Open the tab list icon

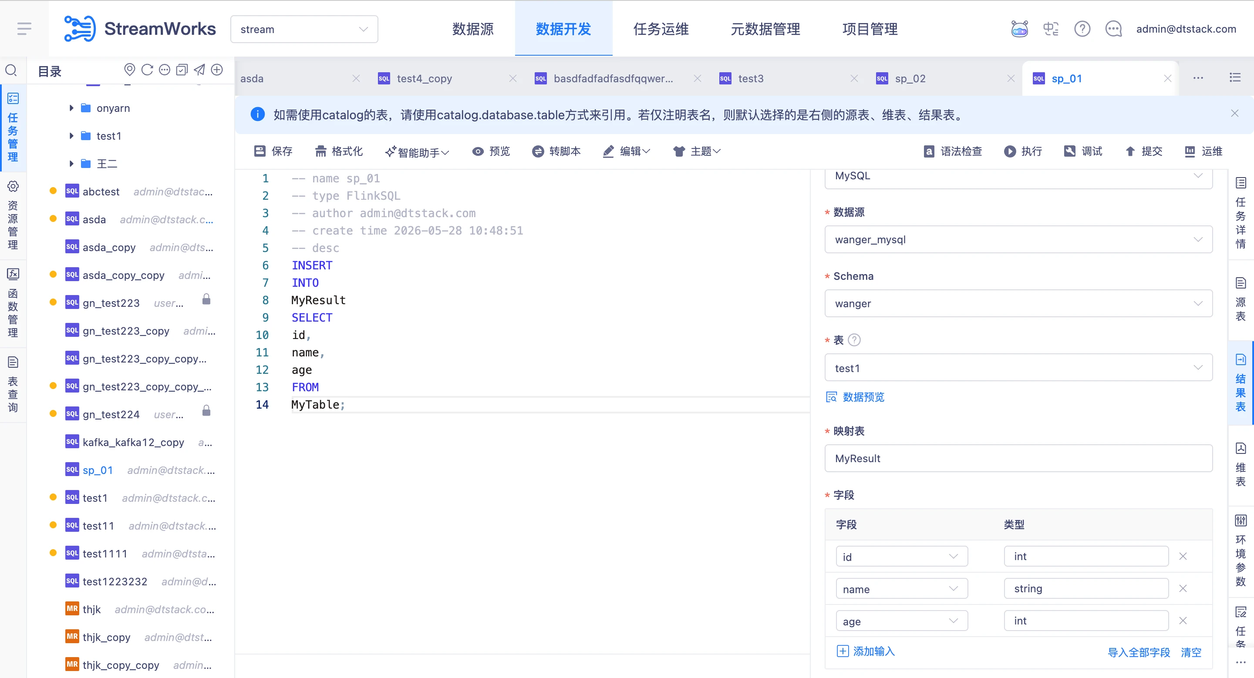(1235, 78)
